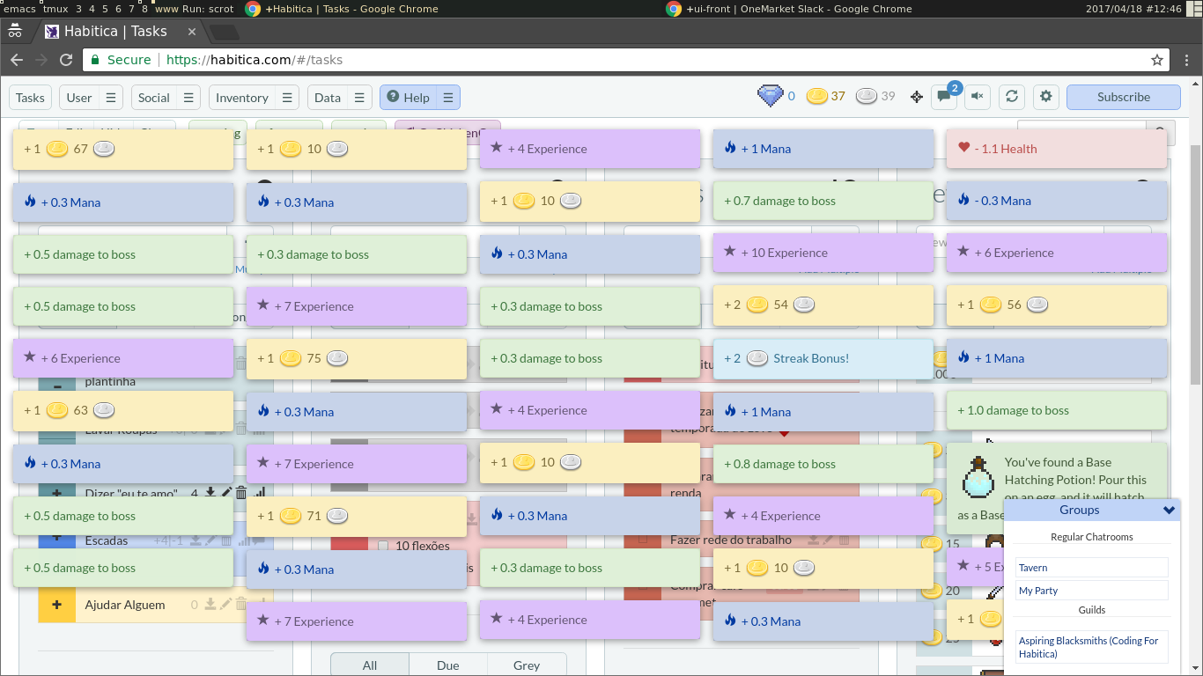Dismiss the +1 gold 71 silver notification

(356, 516)
